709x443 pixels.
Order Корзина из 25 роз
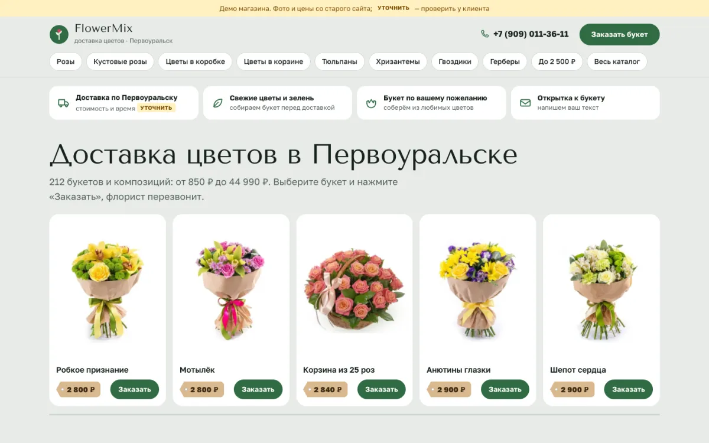[382, 389]
